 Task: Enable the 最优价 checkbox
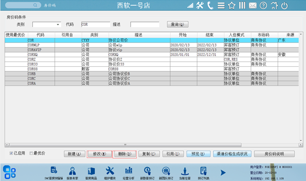pos(31,153)
